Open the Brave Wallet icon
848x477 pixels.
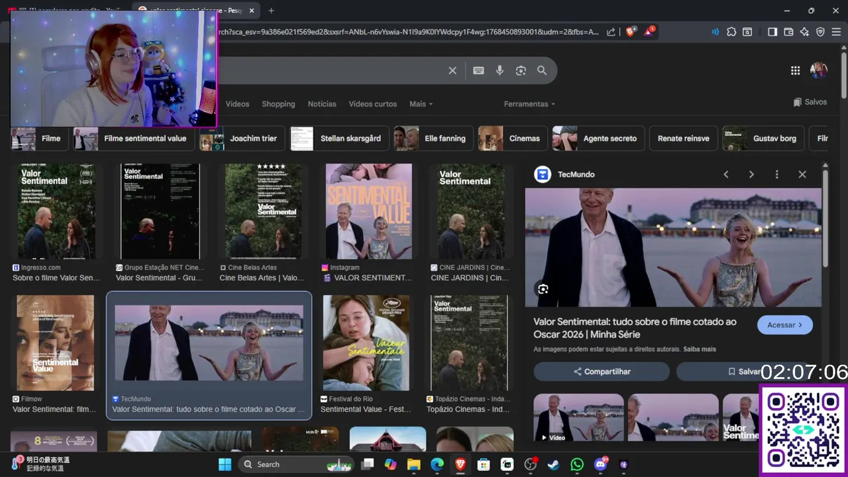coord(788,32)
